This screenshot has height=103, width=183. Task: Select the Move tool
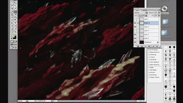(15, 3)
